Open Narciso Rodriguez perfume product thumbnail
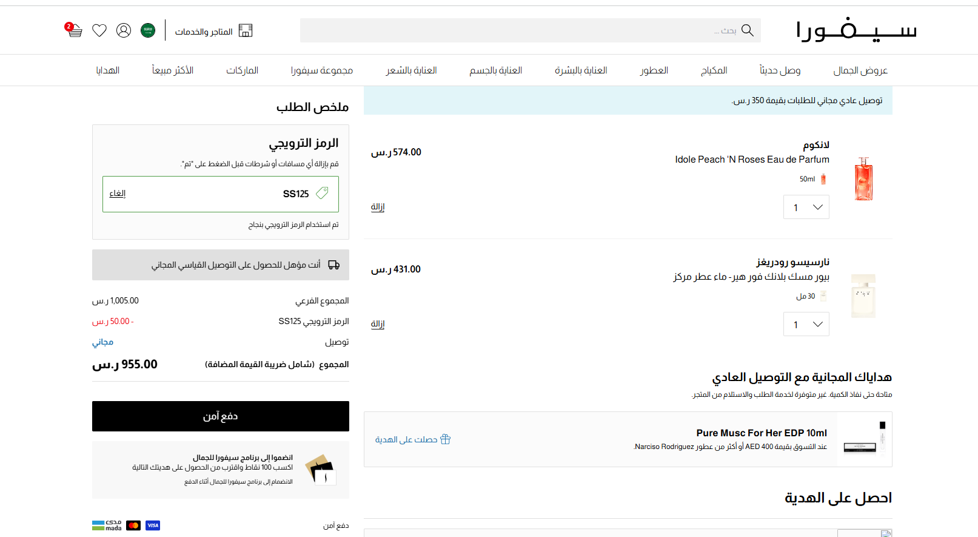This screenshot has width=978, height=537. pyautogui.click(x=863, y=296)
